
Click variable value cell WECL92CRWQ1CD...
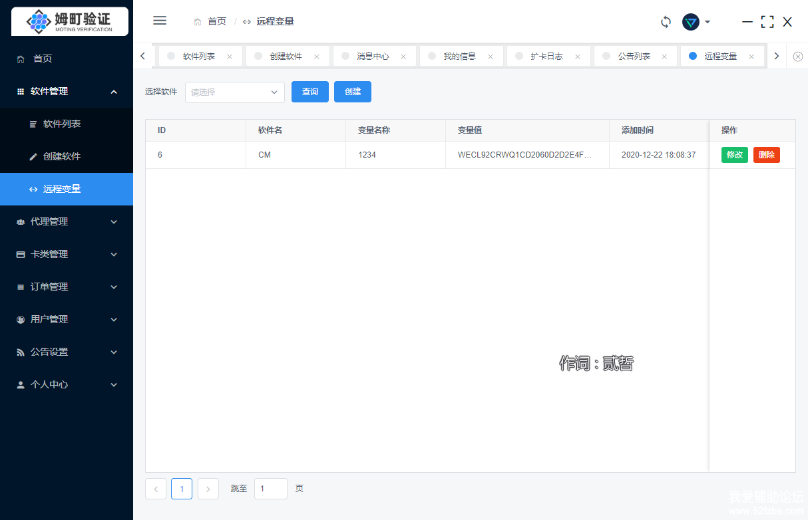[527, 155]
